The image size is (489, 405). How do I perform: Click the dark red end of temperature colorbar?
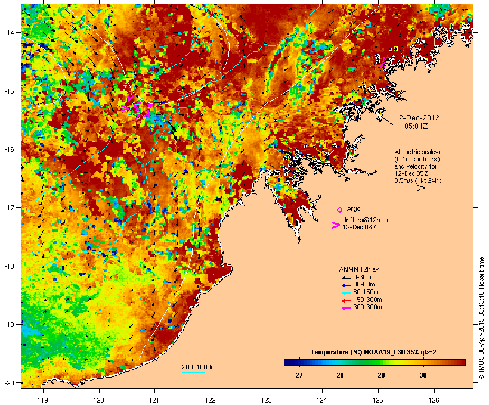[x=462, y=362]
